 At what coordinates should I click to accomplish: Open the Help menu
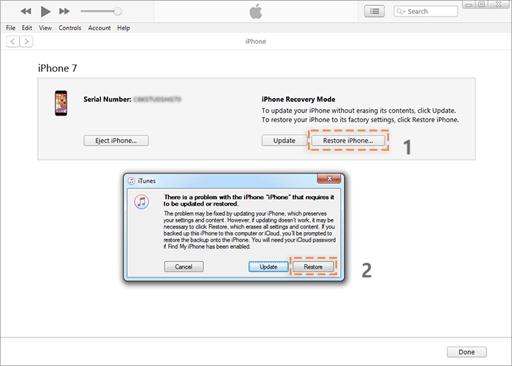click(x=124, y=28)
